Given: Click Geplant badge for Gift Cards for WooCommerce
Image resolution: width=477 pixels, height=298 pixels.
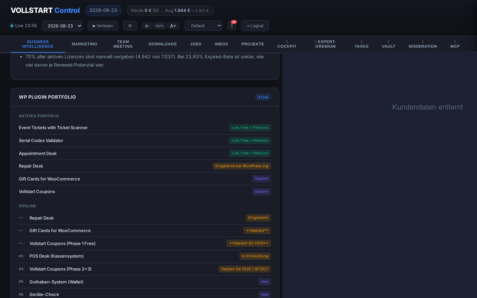Looking at the screenshot, I should [261, 179].
